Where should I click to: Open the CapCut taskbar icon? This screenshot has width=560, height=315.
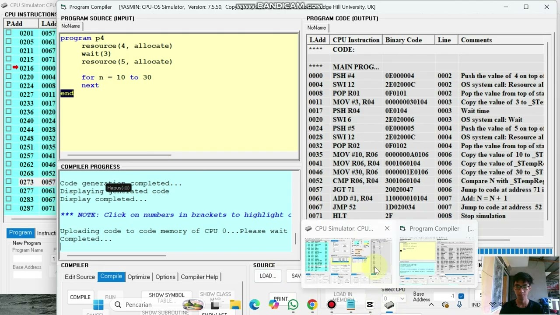(370, 304)
